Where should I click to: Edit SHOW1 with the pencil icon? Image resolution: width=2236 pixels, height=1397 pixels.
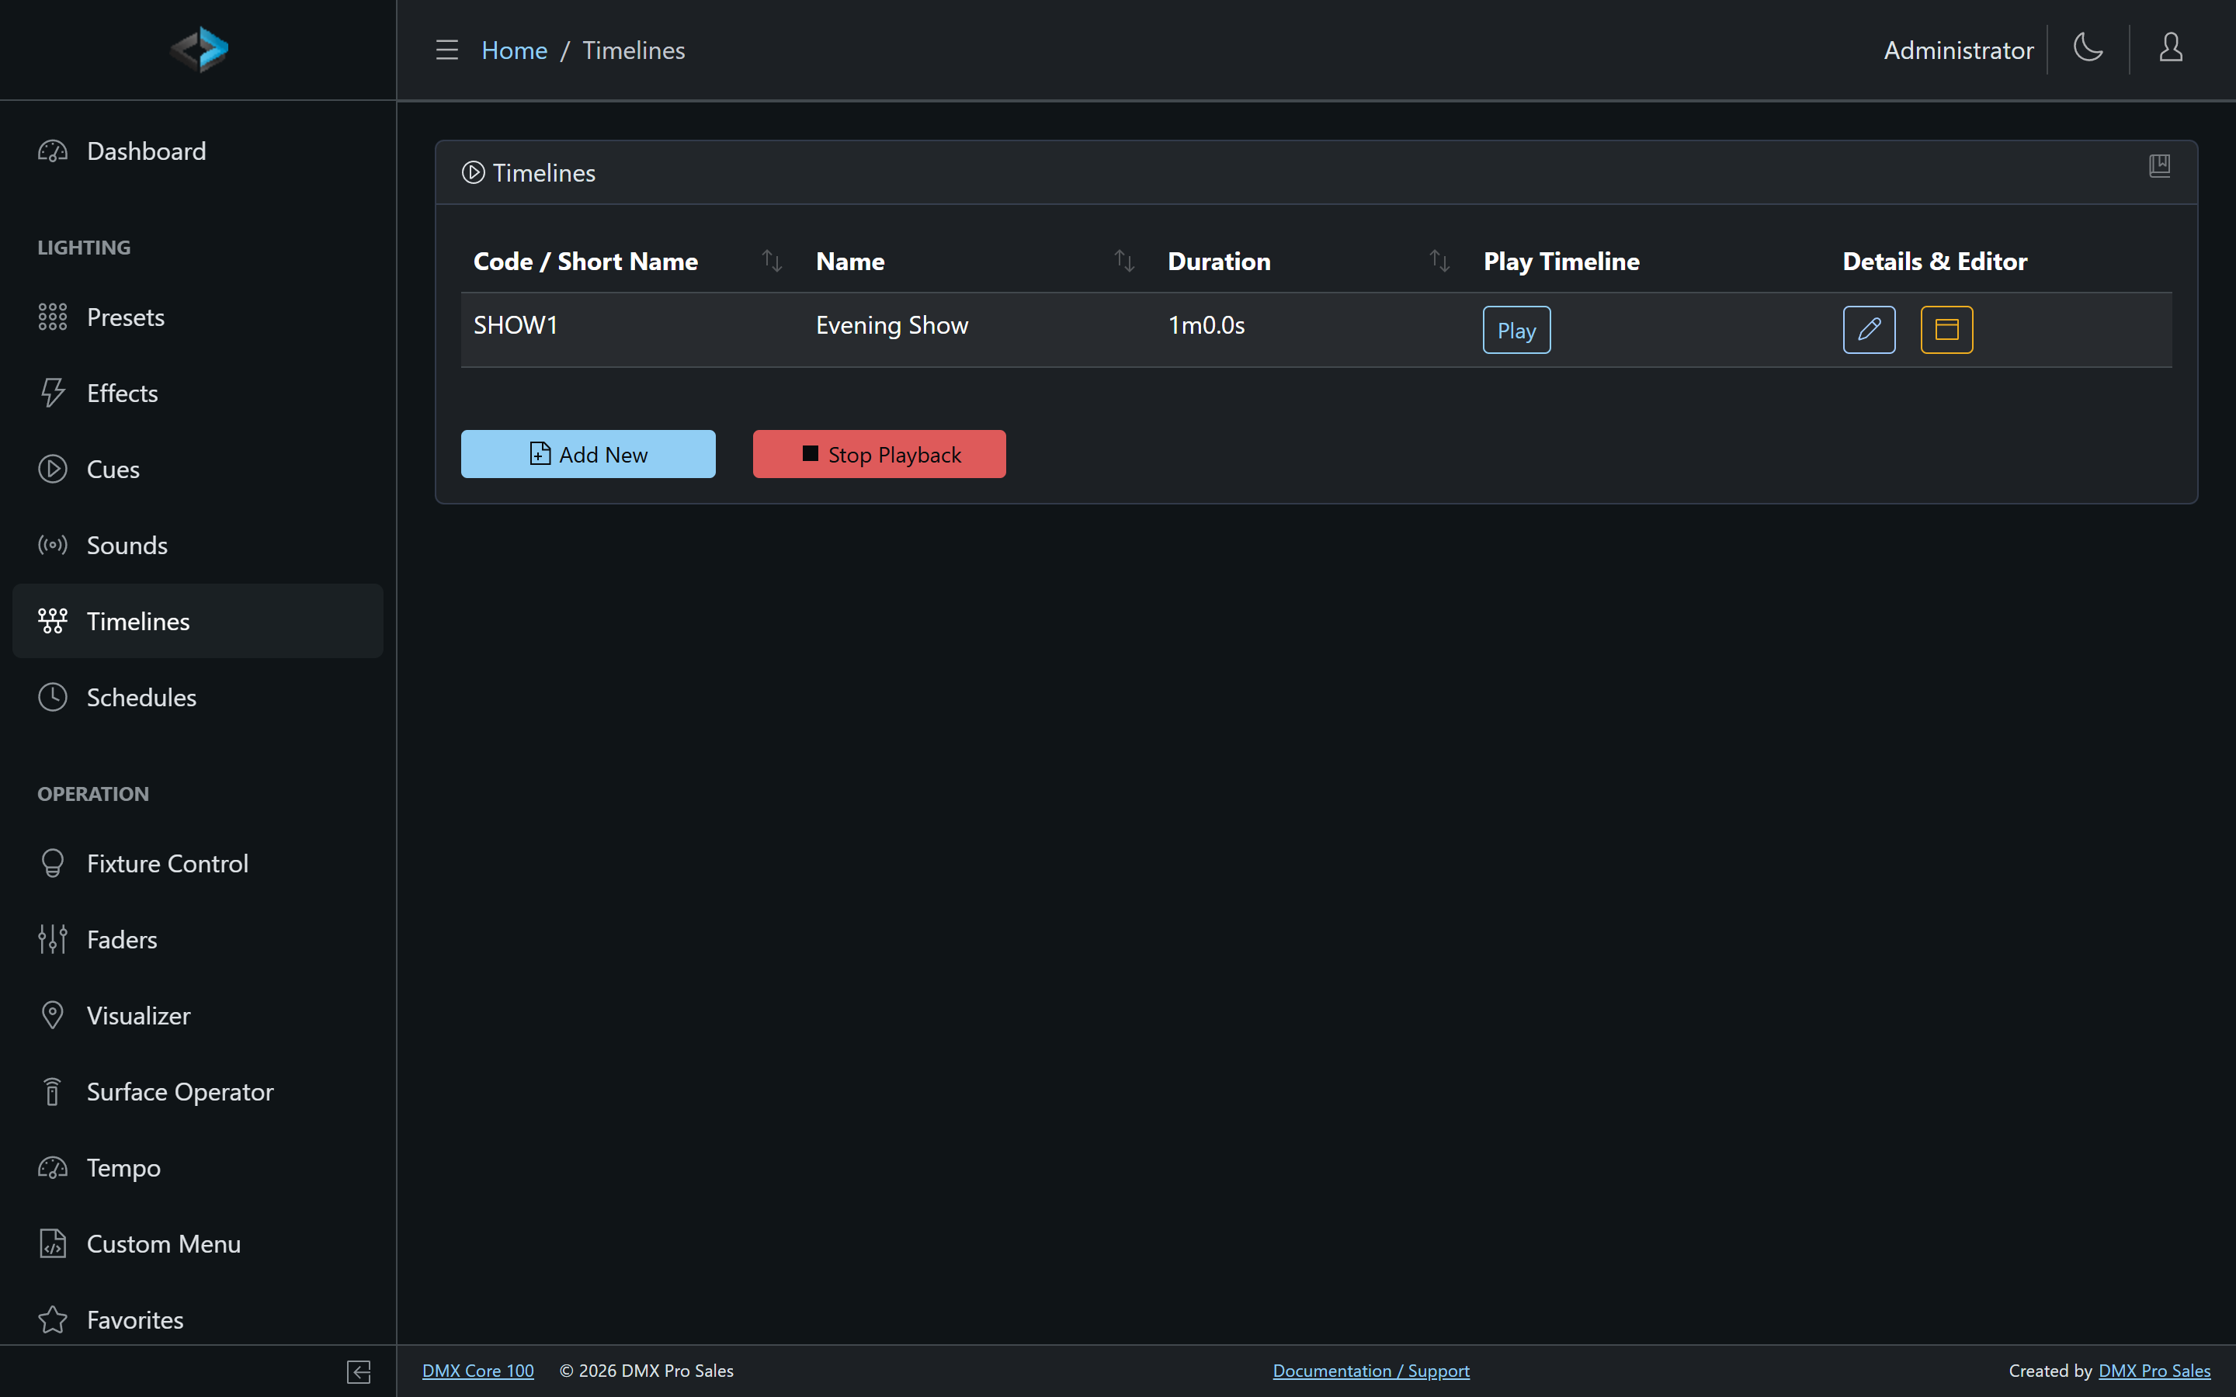pos(1868,330)
